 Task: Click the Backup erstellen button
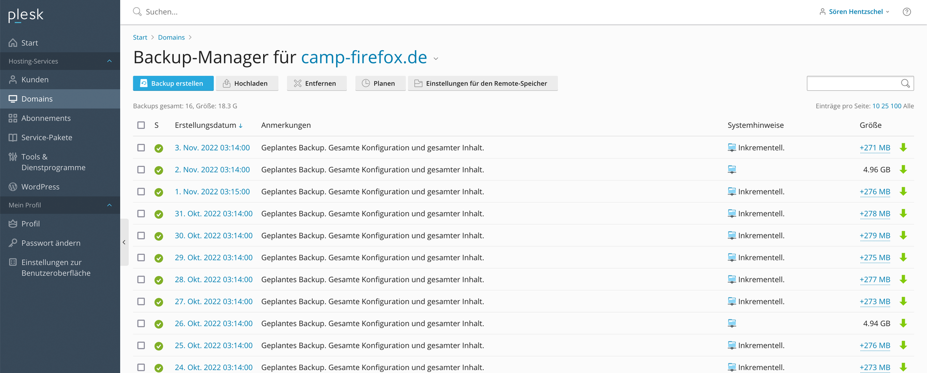pos(173,83)
